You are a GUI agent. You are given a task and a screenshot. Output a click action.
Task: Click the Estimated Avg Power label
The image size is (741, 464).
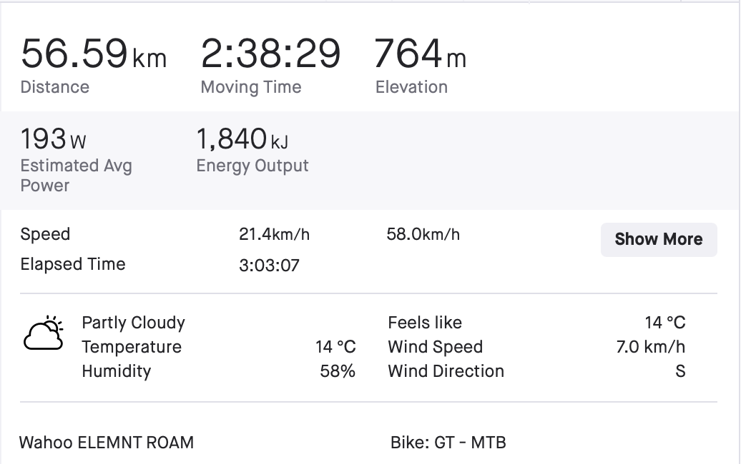[76, 176]
